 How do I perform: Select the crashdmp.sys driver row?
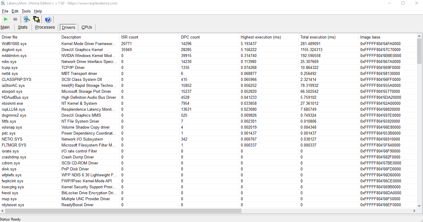(208, 157)
